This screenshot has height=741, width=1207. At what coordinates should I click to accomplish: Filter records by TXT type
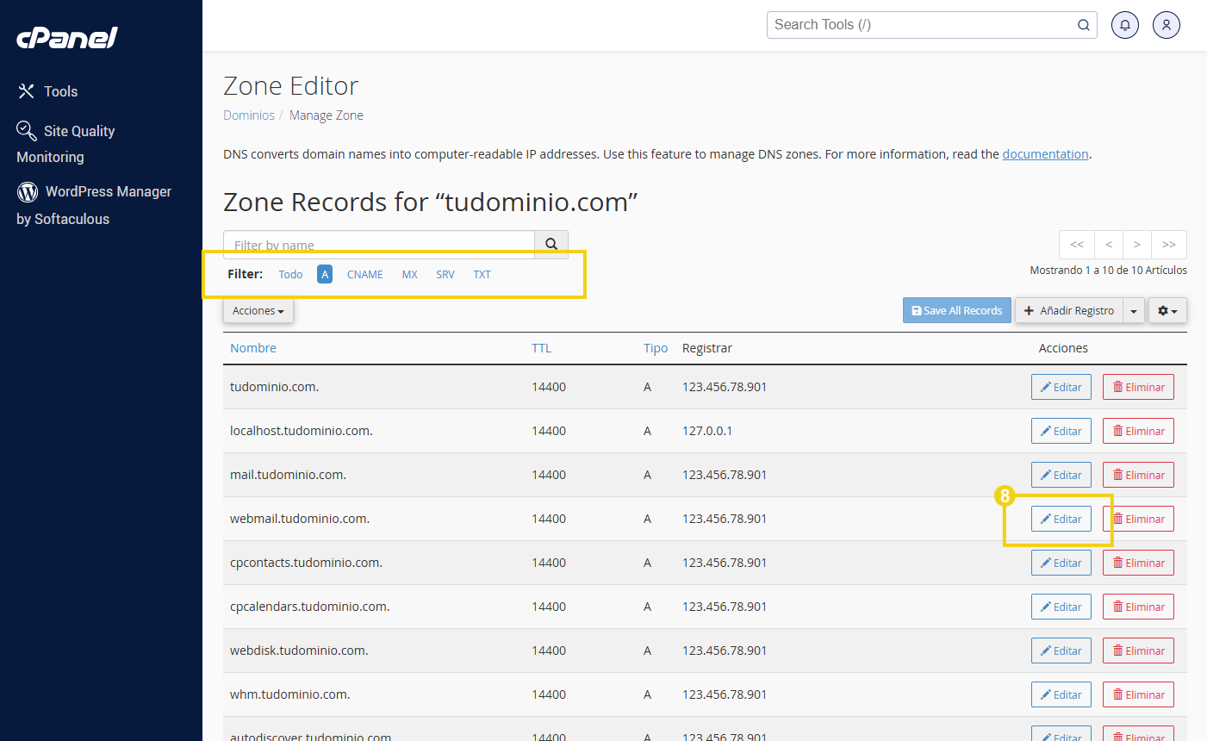(x=482, y=274)
